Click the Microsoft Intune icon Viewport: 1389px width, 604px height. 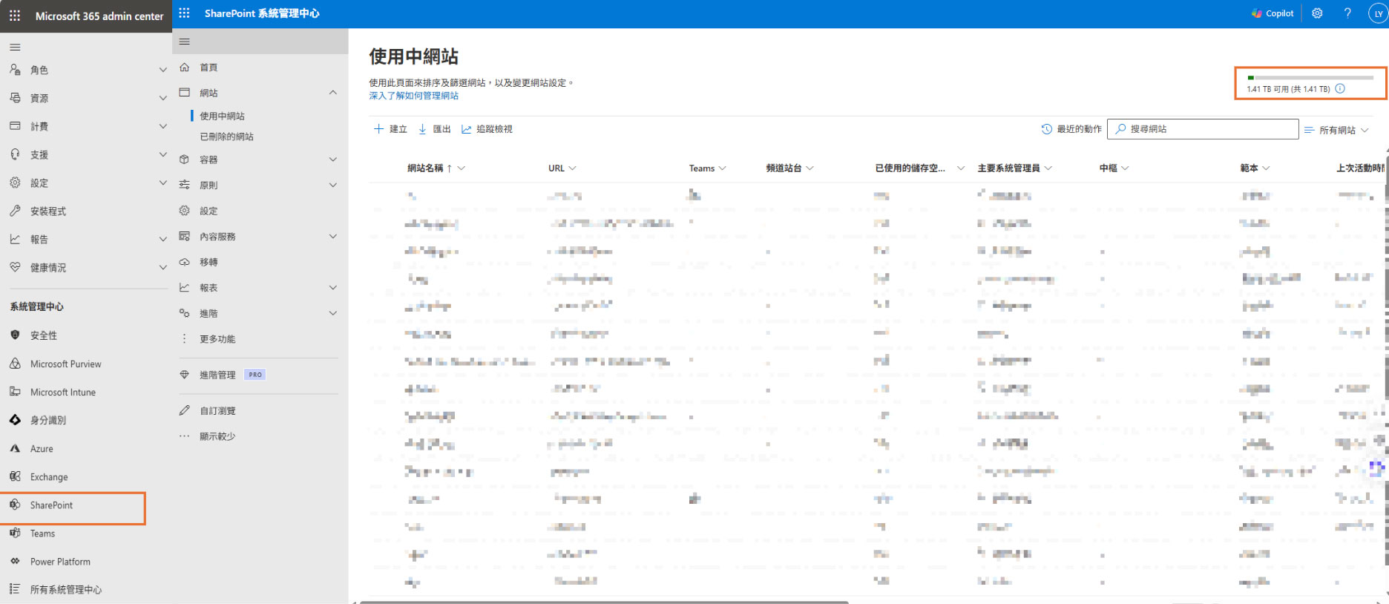click(15, 391)
